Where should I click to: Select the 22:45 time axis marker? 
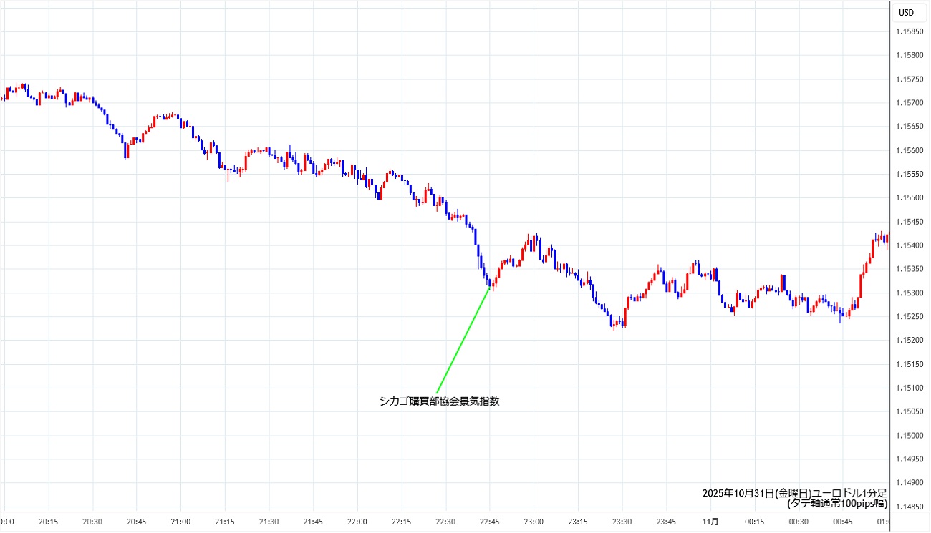[490, 522]
